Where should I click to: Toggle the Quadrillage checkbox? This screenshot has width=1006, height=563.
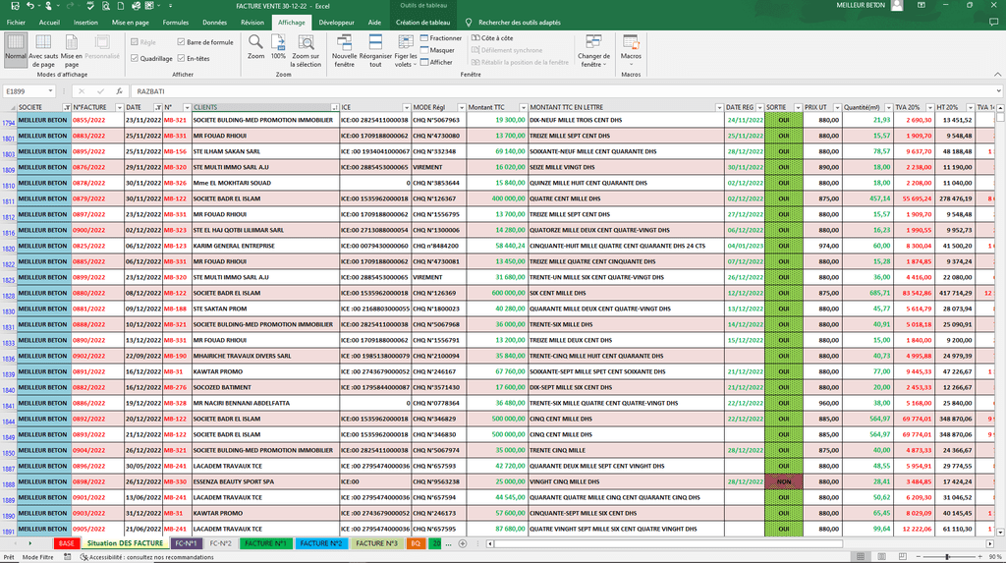point(134,58)
